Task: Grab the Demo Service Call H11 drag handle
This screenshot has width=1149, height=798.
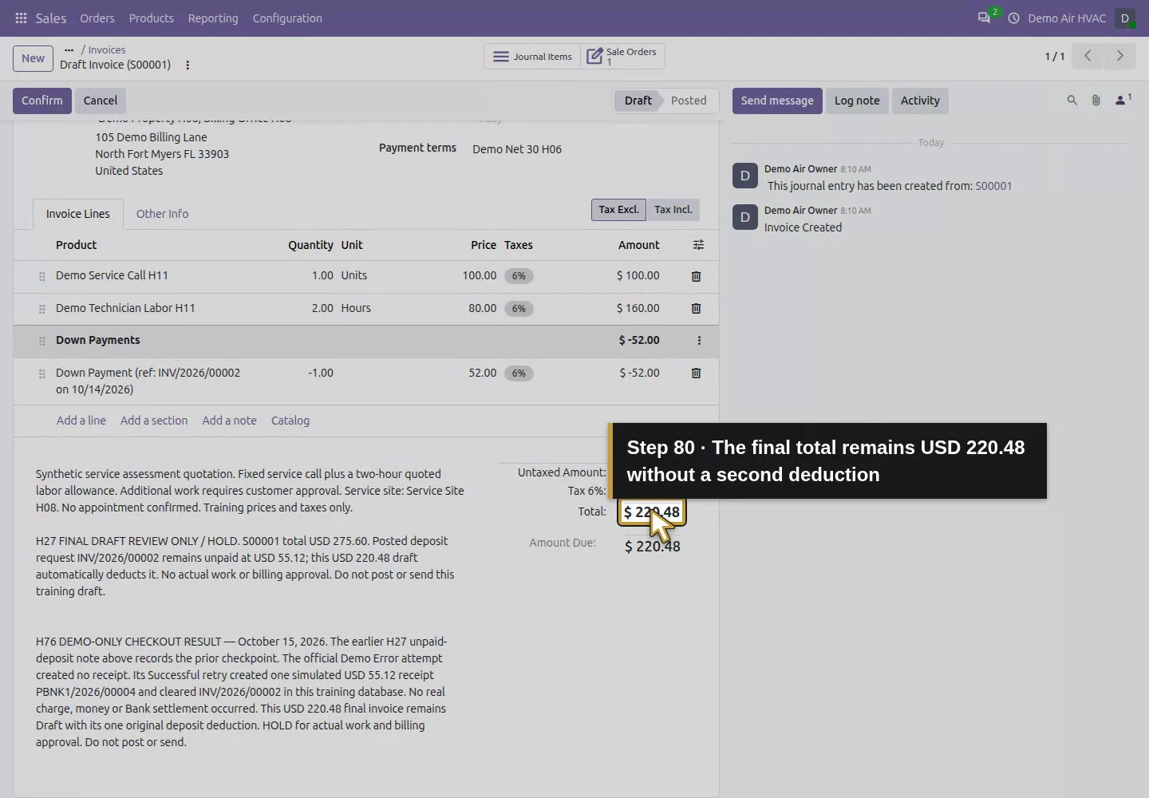Action: click(42, 276)
